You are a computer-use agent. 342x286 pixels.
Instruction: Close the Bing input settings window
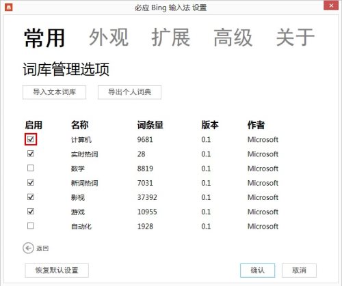(x=331, y=5)
